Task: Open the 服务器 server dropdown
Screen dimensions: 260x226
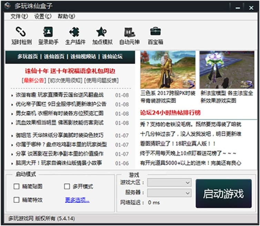Action: [169, 193]
